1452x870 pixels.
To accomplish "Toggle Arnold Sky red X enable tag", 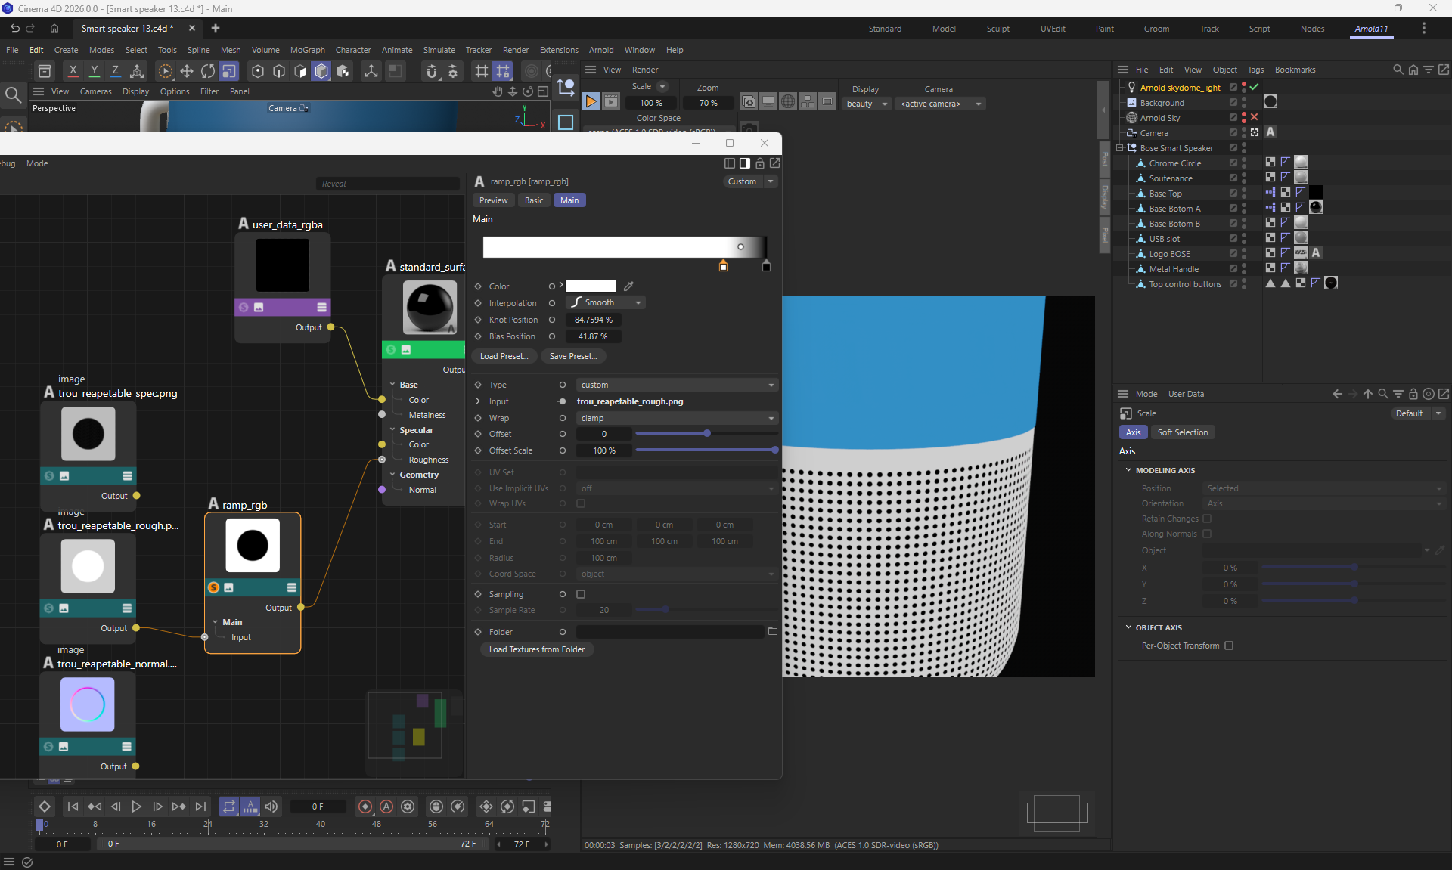I will click(x=1255, y=117).
